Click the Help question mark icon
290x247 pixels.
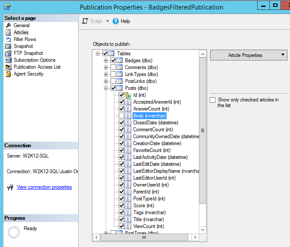[x=116, y=21]
